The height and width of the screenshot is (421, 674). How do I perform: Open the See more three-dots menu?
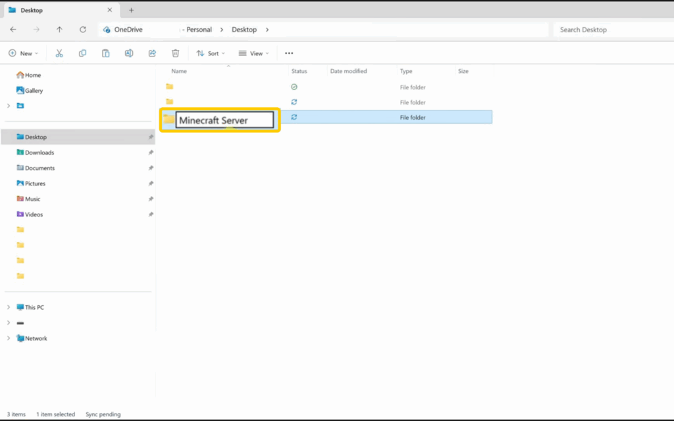[289, 53]
